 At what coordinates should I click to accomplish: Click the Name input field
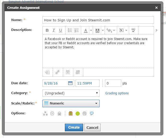click(x=98, y=20)
